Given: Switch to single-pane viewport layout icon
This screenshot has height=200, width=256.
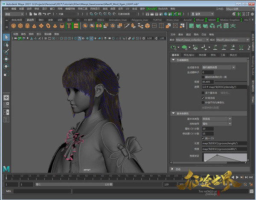Looking at the screenshot, I should click(x=6, y=97).
